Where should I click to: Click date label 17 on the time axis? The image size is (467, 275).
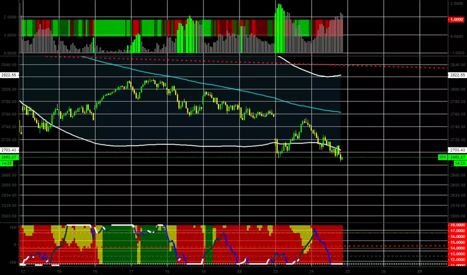click(x=131, y=271)
